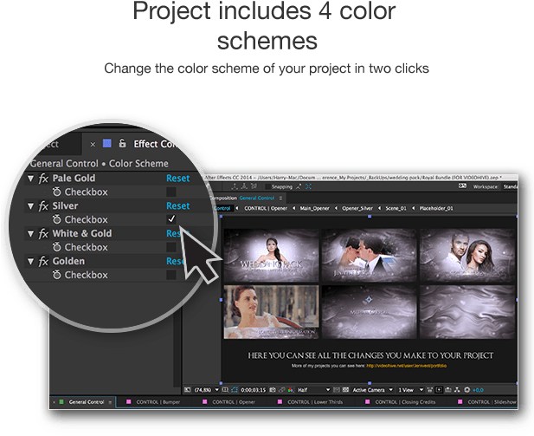Click the stopwatch icon under White & Gold
Viewport: 534px width, 436px height.
coord(56,247)
